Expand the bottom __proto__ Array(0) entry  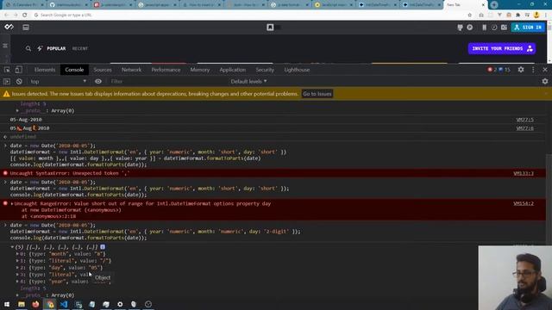coord(17,295)
